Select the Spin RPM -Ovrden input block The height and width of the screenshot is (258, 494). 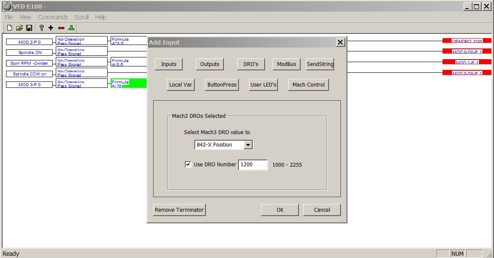pyautogui.click(x=29, y=63)
